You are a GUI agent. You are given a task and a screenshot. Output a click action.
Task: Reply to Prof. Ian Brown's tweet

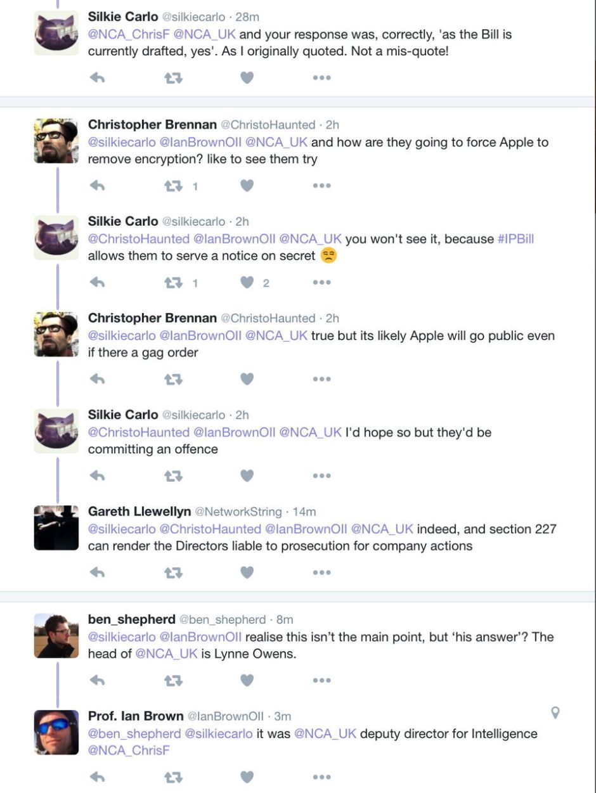97,777
